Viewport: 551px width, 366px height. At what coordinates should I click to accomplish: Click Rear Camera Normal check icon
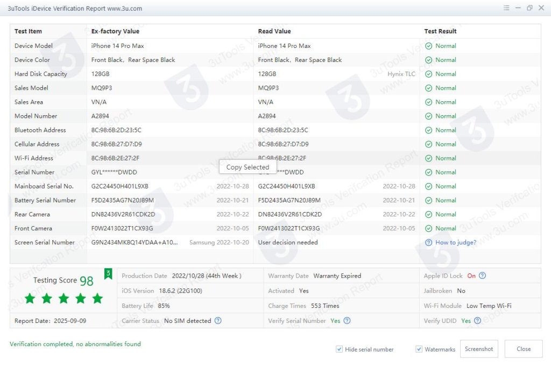click(428, 215)
